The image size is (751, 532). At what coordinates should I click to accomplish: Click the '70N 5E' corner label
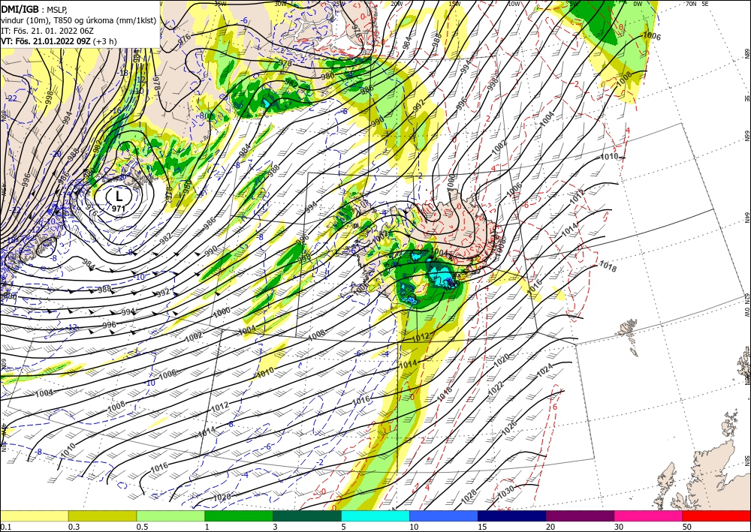(697, 3)
